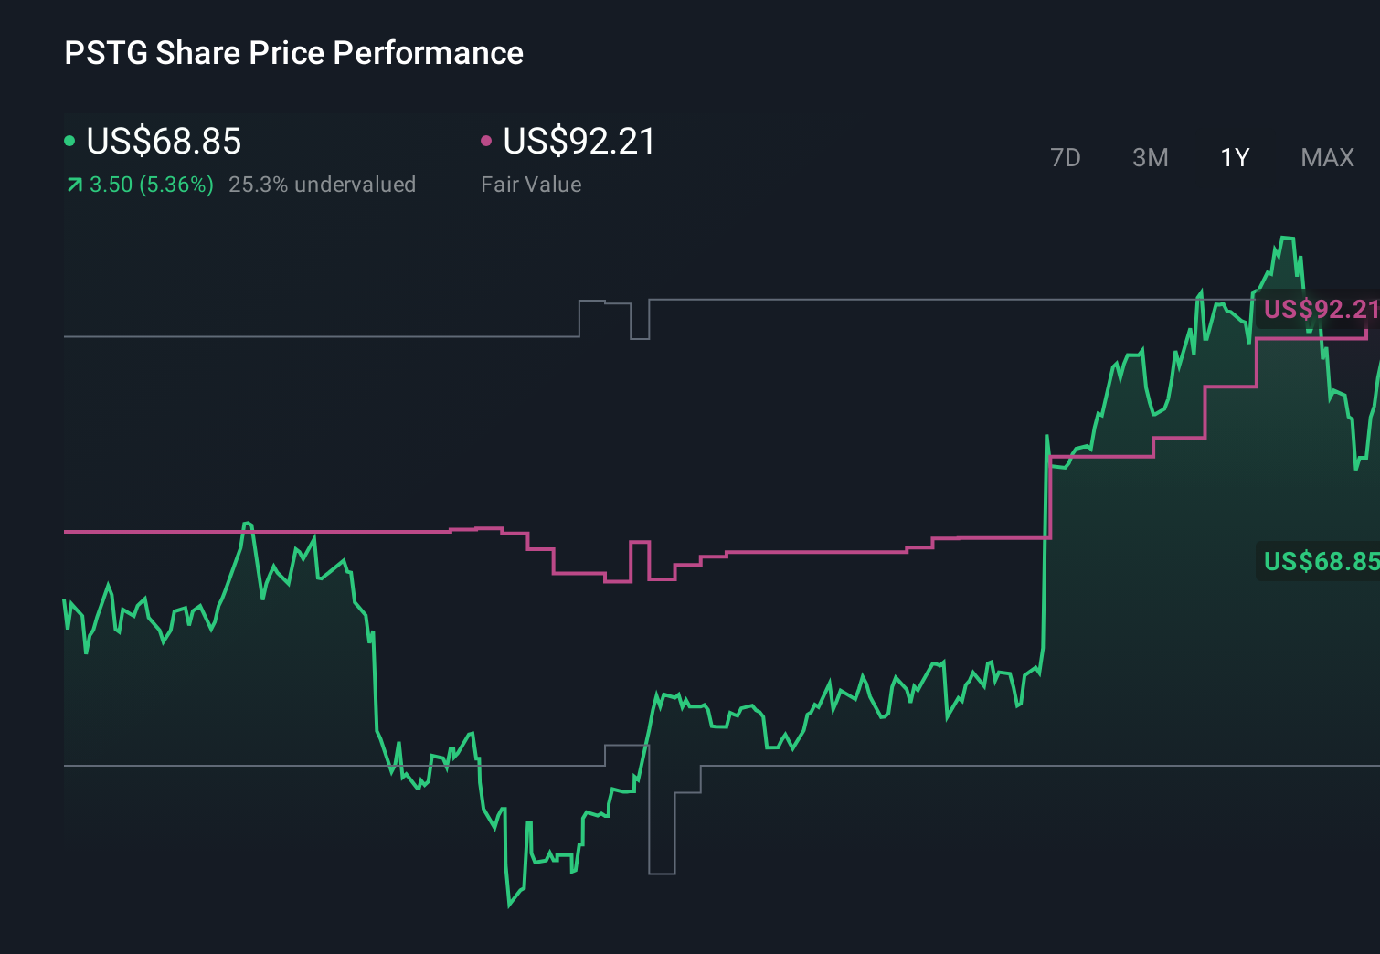
Task: Click the pink Fair Value legend dot
Action: click(485, 140)
